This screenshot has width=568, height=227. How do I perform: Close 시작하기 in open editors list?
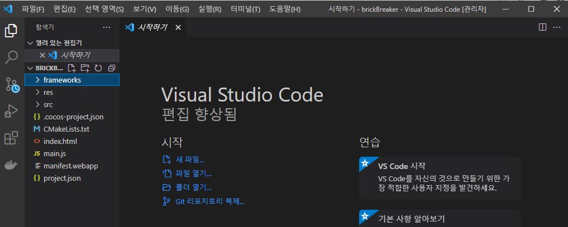click(x=42, y=55)
